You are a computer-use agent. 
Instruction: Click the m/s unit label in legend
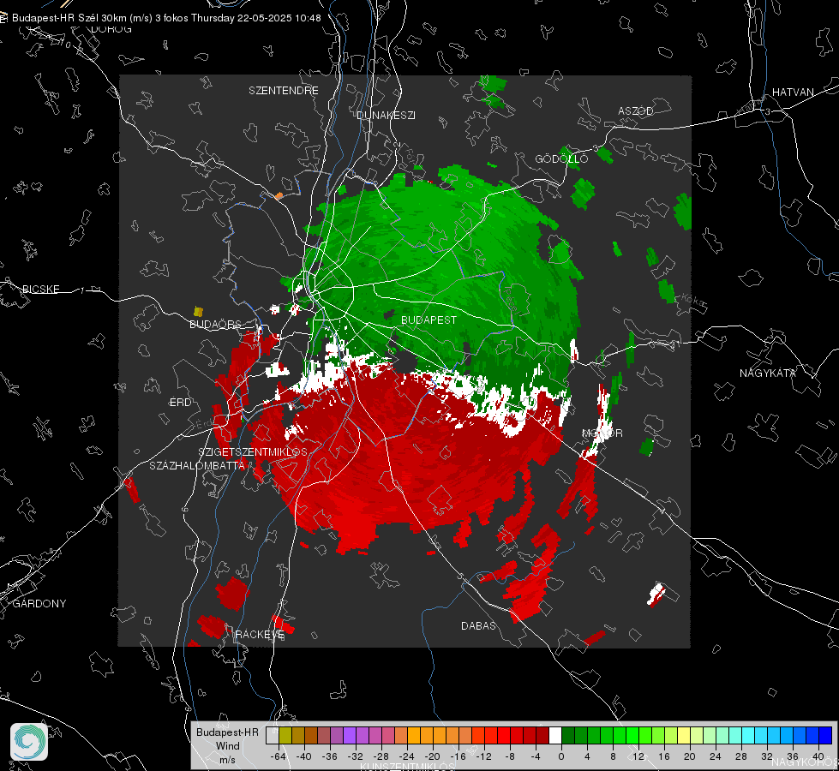click(227, 759)
